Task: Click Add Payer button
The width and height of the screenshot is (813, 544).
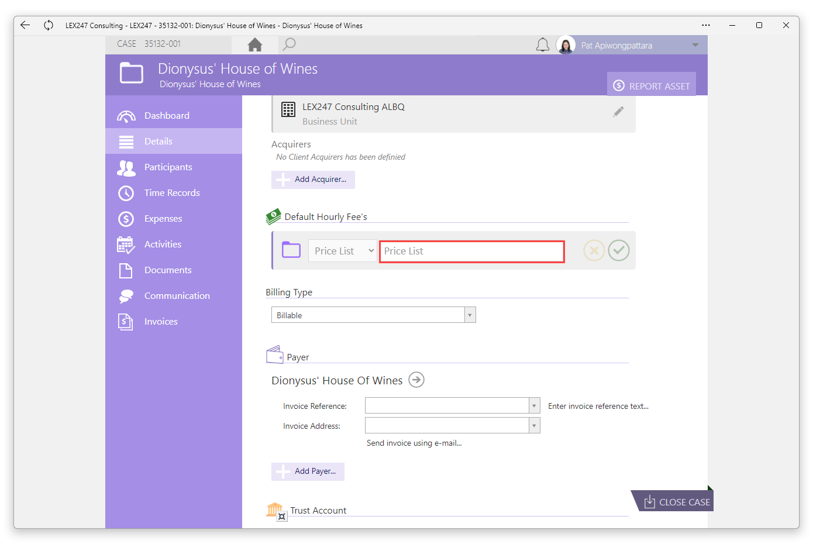Action: point(308,471)
